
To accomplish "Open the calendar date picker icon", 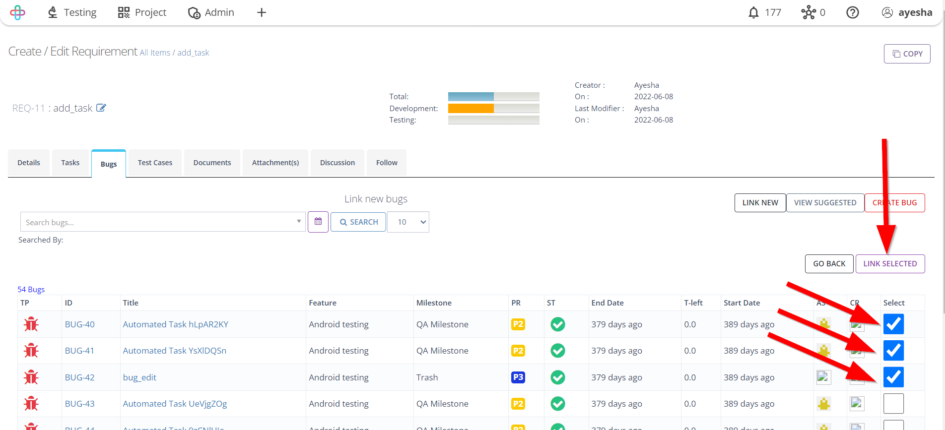I will tap(318, 222).
